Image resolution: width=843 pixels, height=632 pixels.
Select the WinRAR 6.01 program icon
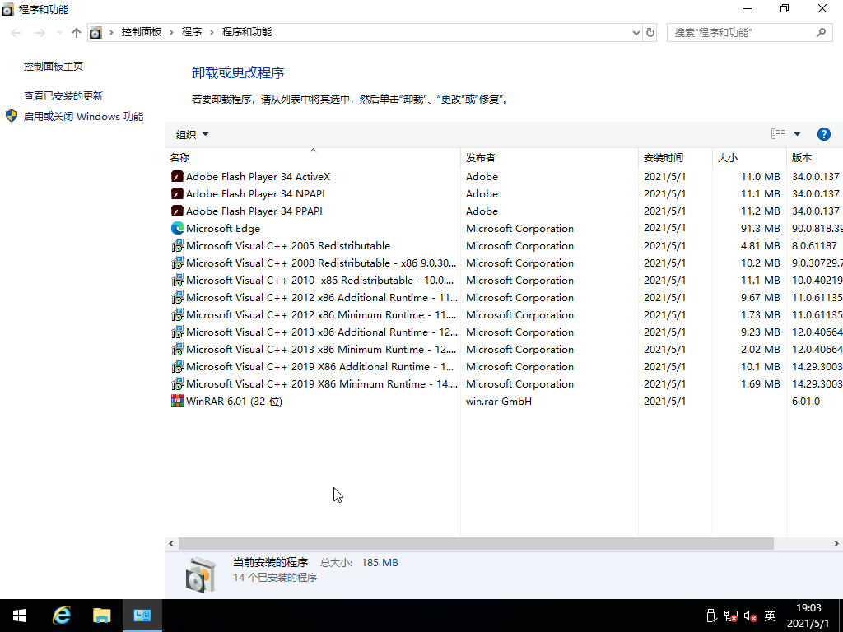178,401
